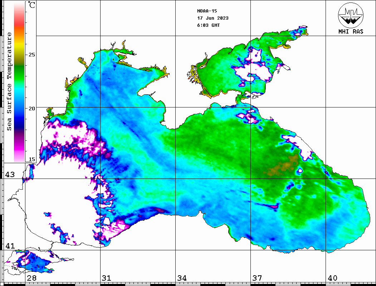This screenshot has width=376, height=286.
Task: Click longitude label '40'
Action: [332, 278]
